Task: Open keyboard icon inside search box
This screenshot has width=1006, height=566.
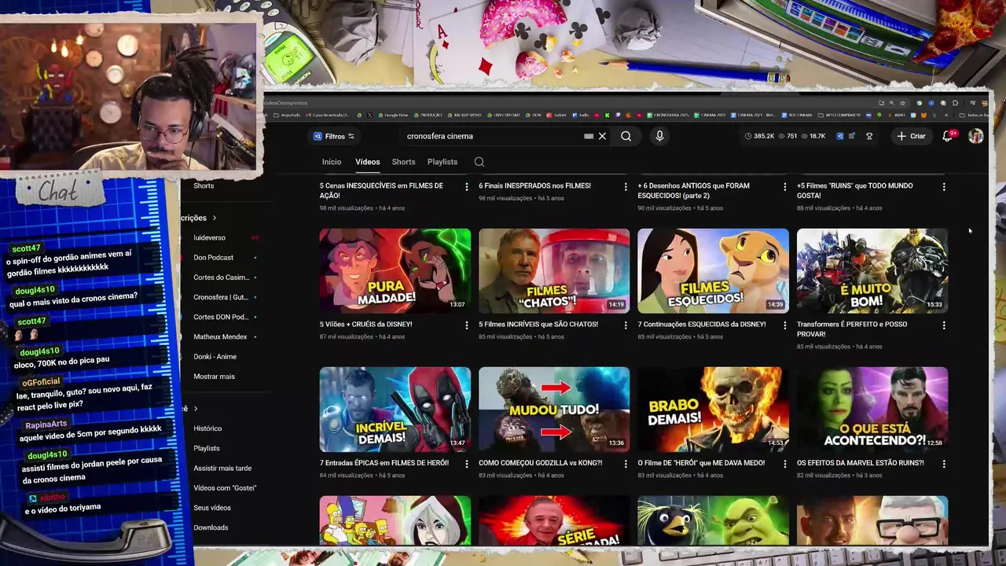Action: tap(589, 136)
